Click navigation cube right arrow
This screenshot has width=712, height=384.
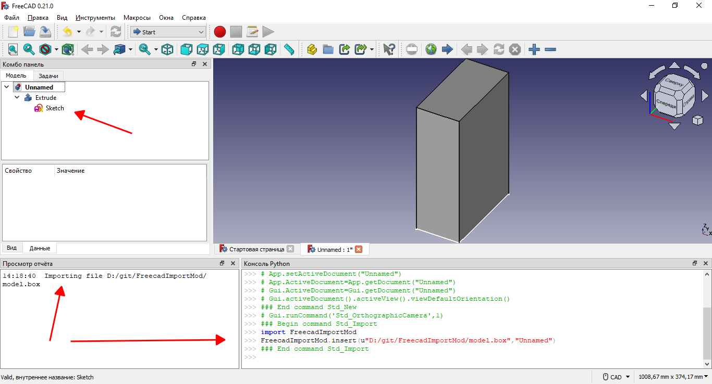(x=705, y=96)
